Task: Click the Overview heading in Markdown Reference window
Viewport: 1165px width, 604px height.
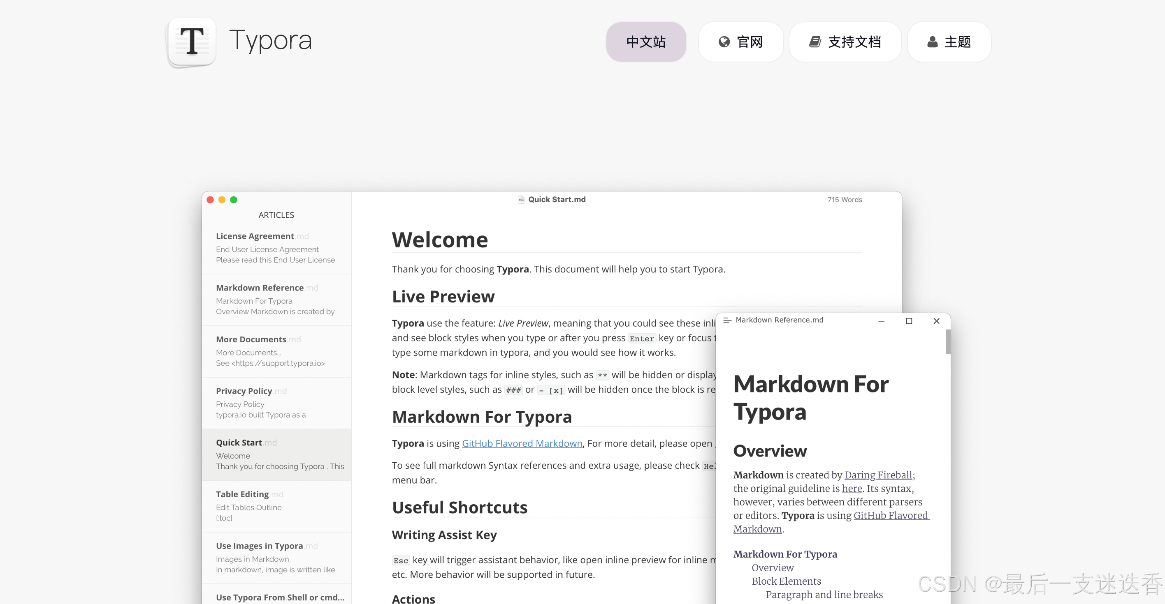Action: pos(770,451)
